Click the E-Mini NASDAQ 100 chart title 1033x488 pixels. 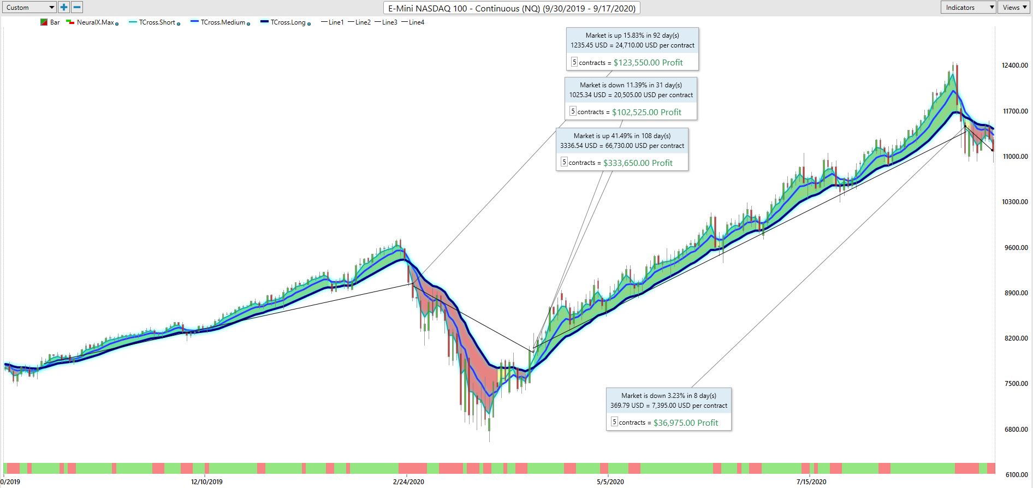(x=512, y=8)
